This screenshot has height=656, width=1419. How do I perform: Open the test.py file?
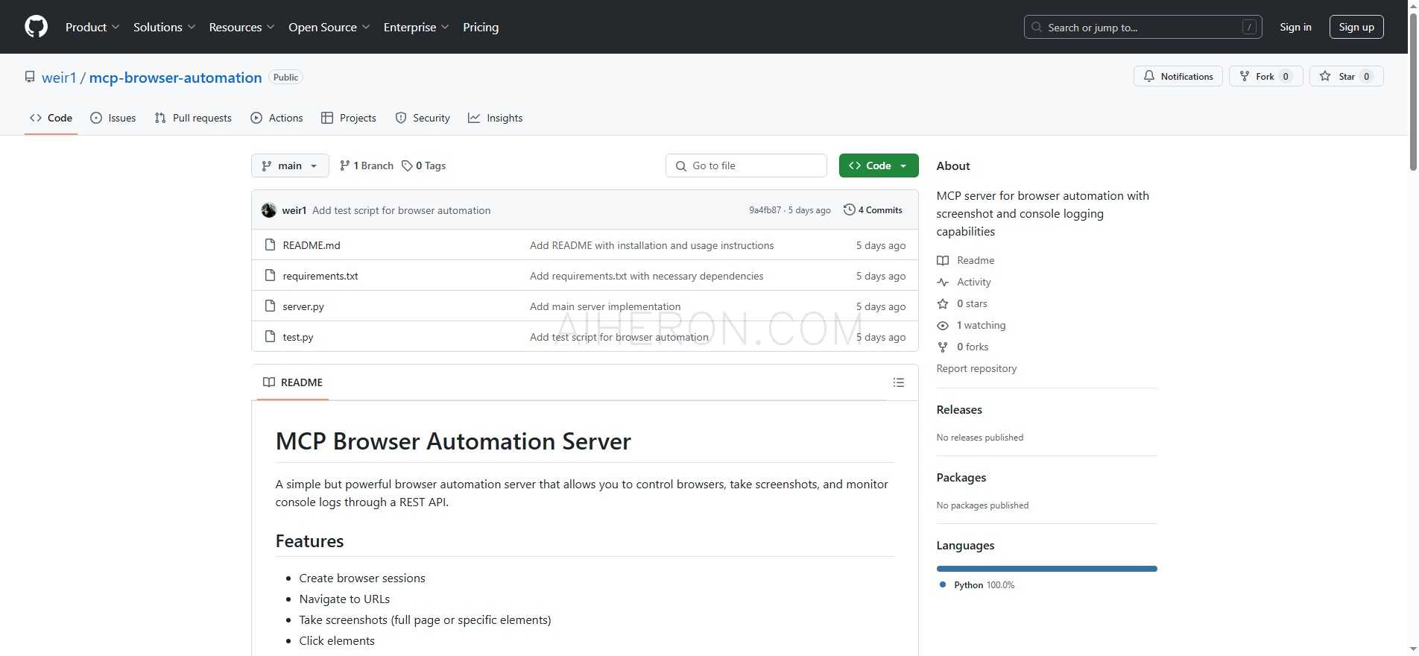[298, 337]
